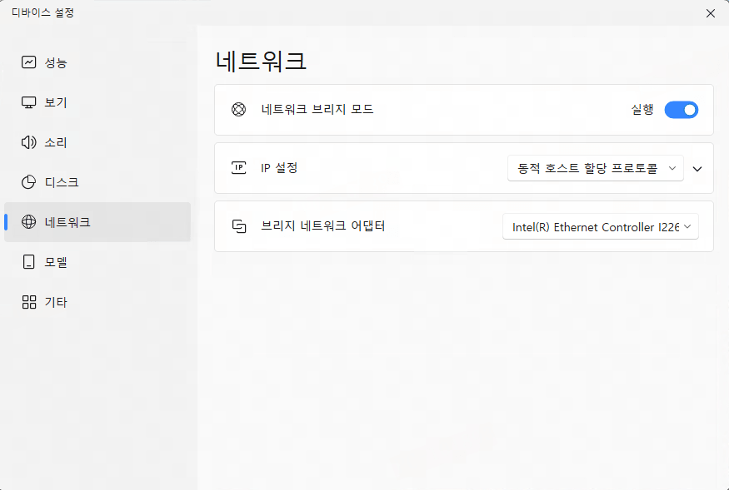The height and width of the screenshot is (490, 729).
Task: Click the adapter icon beside 브리지 네트워크 어댑터
Action: tap(237, 225)
